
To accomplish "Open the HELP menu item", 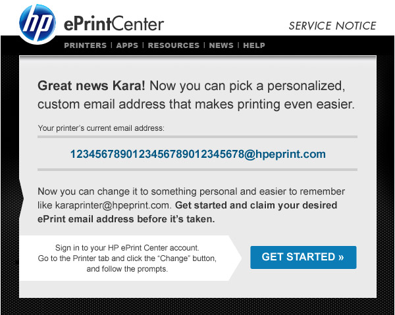I will pyautogui.click(x=253, y=45).
